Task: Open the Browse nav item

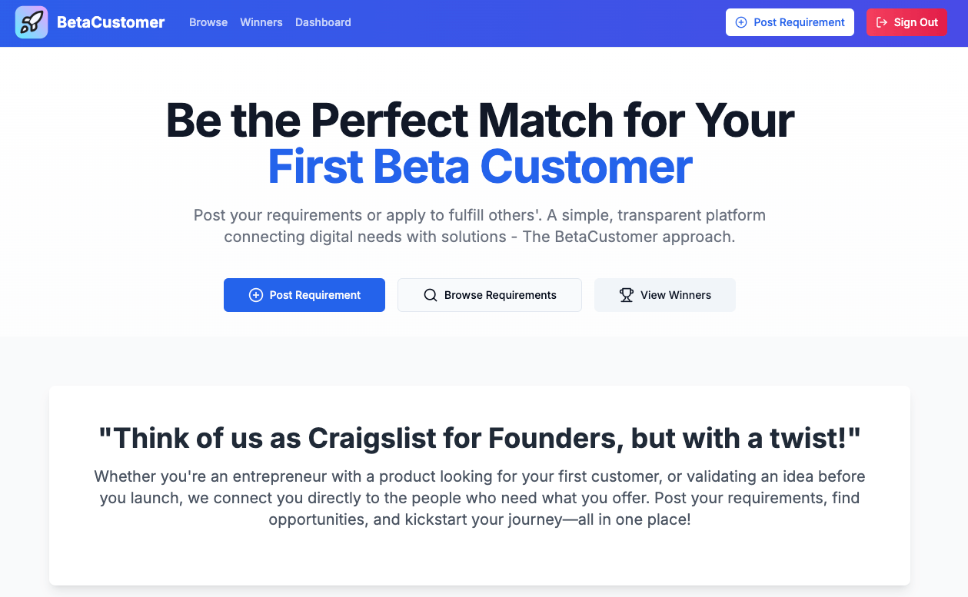Action: [208, 22]
